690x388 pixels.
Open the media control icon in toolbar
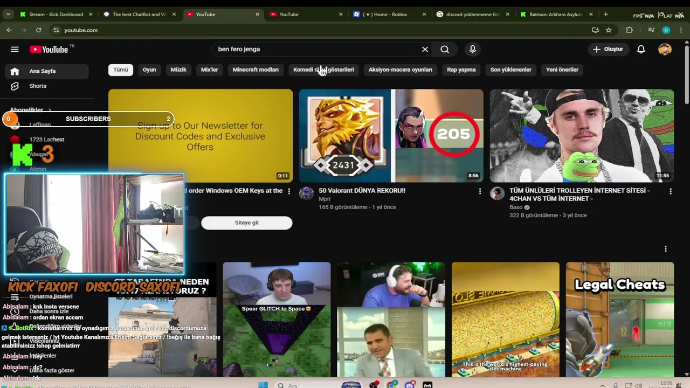(651, 30)
